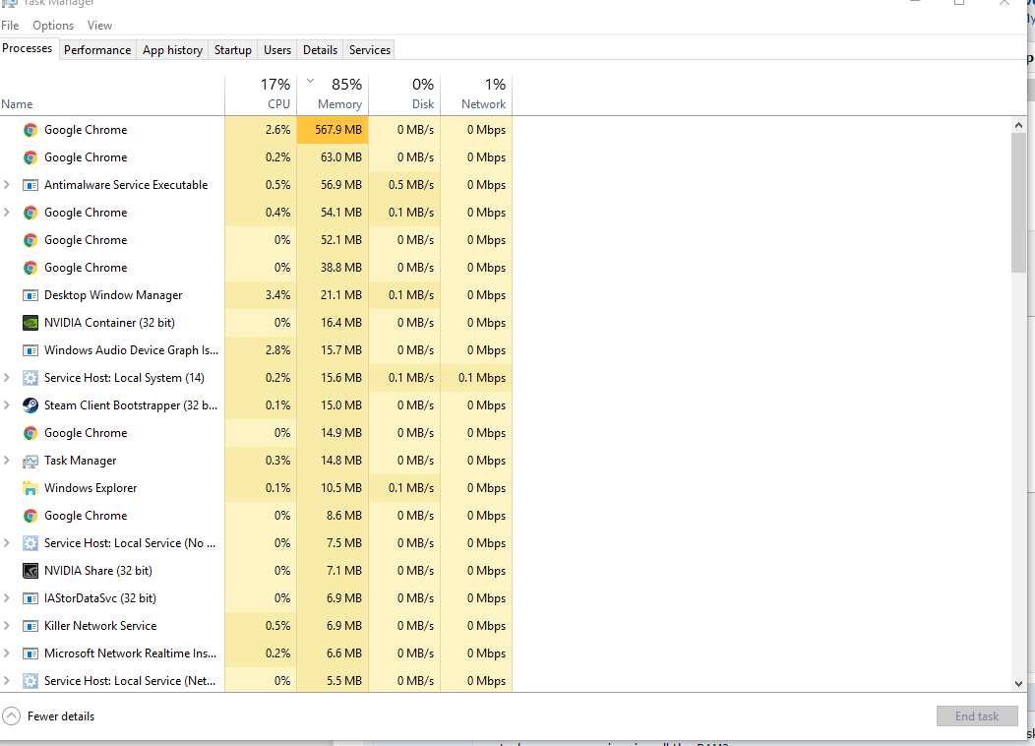Screen dimensions: 1035x746
Task: Click the NVIDIA Container (32 bit) icon
Action: (30, 323)
